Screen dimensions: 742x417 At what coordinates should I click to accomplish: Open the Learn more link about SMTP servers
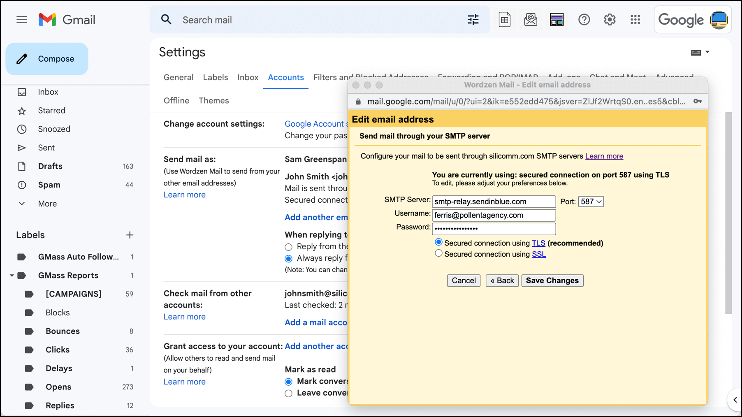point(604,156)
